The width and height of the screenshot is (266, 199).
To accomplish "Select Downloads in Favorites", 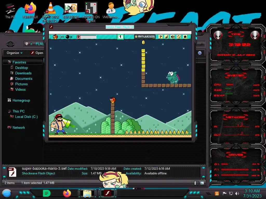I will tap(23, 73).
